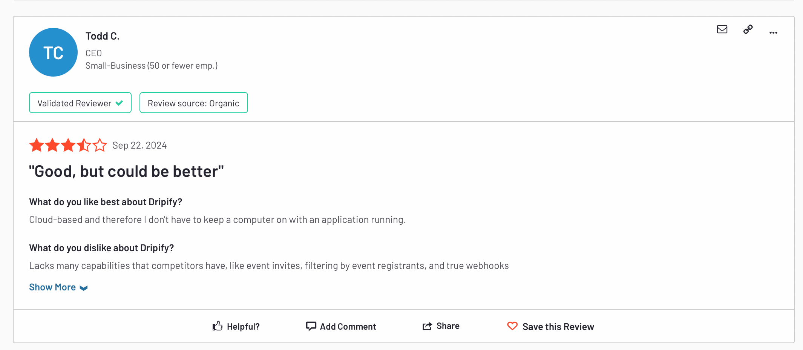
Task: Click the speech bubble comment icon
Action: (x=311, y=326)
